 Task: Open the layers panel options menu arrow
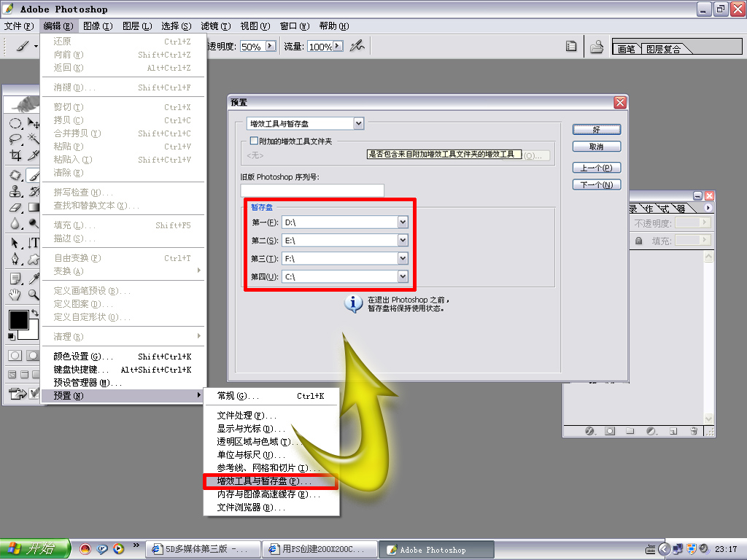tap(708, 208)
